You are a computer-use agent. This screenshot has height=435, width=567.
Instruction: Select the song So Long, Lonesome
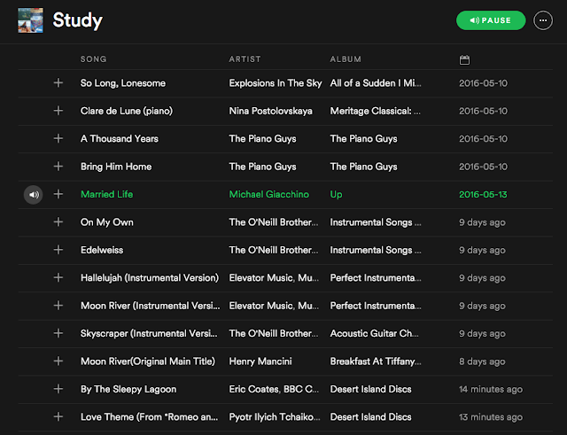coord(123,83)
